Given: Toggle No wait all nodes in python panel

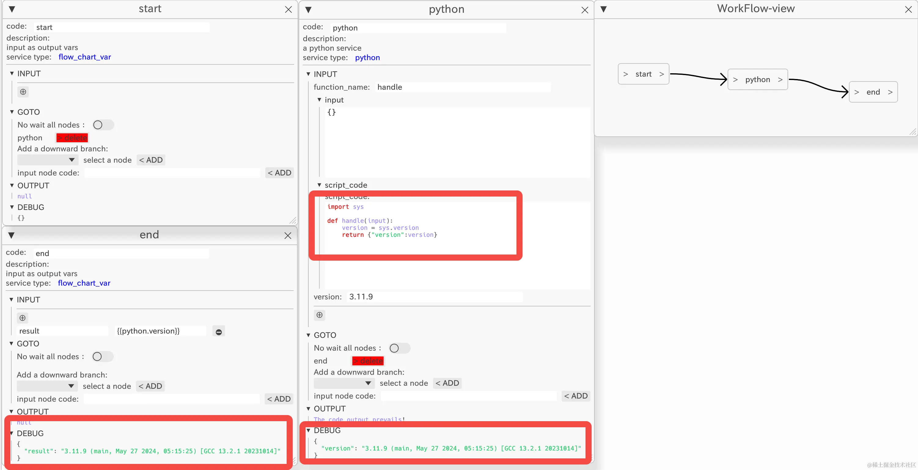Looking at the screenshot, I should [399, 348].
